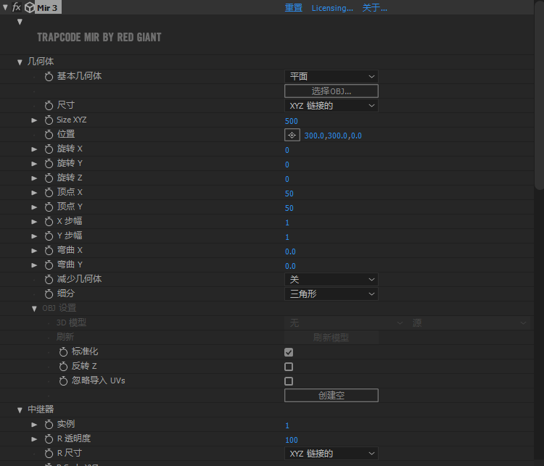
Task: Enable the 忽略导入 UVs checkbox
Action: point(289,381)
